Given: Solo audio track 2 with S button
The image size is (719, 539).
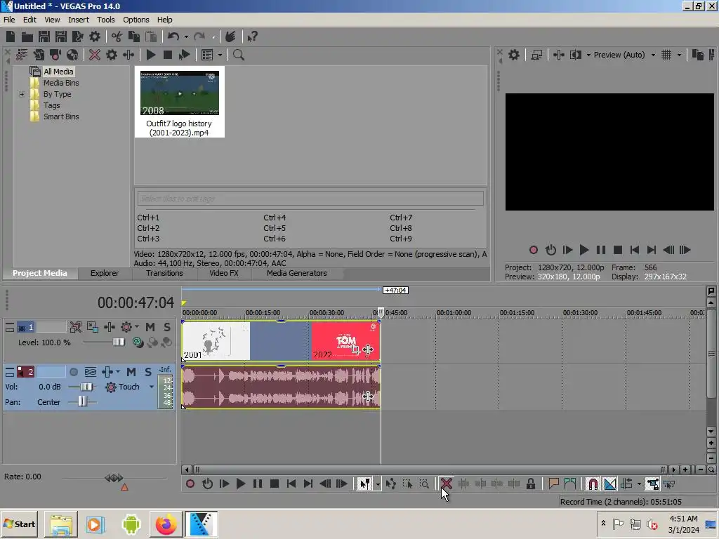Looking at the screenshot, I should (147, 372).
